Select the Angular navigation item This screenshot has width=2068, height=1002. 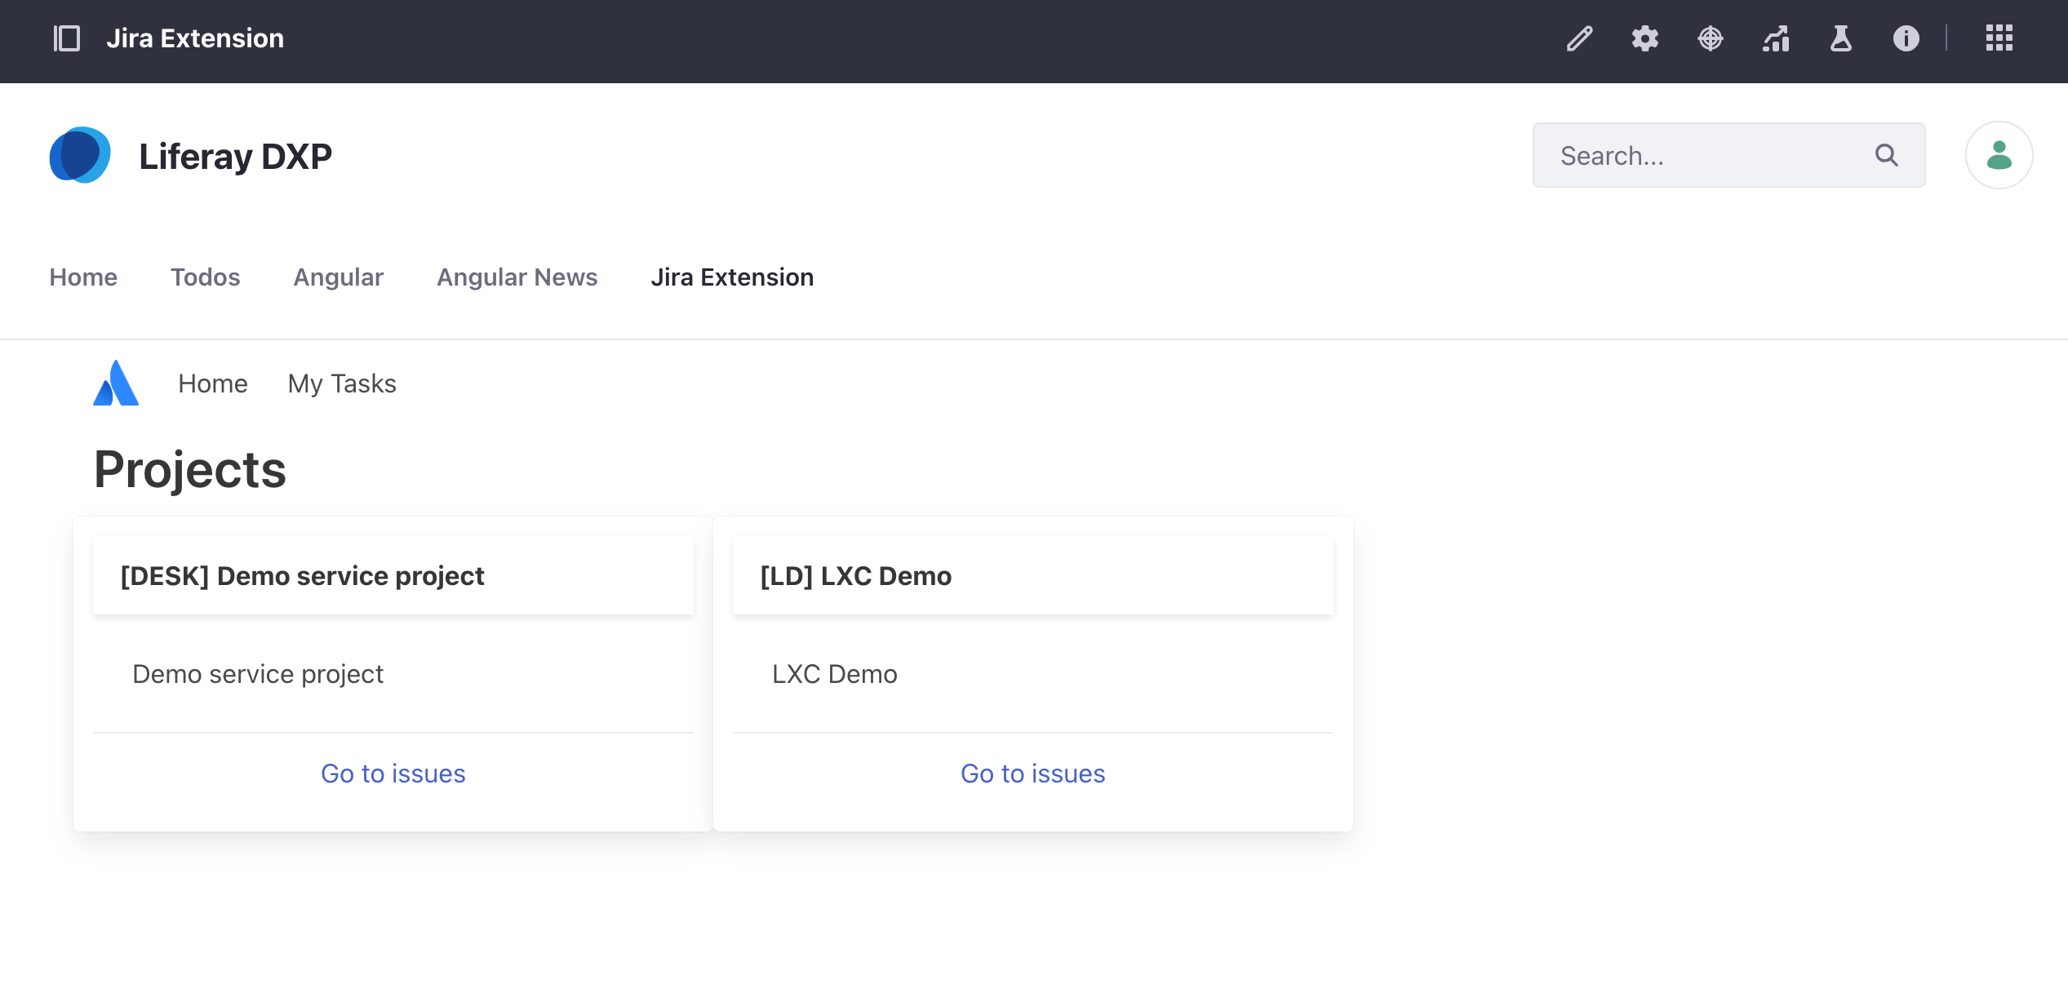click(x=338, y=277)
